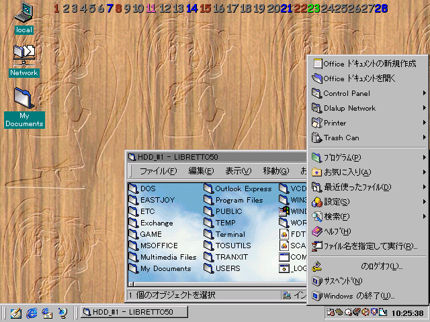Click the notepad icon in the quick launch bar

click(16, 313)
